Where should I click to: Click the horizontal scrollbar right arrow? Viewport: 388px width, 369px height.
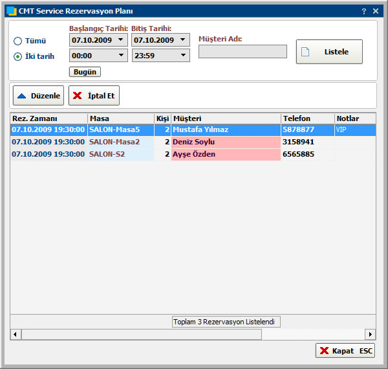coord(371,334)
